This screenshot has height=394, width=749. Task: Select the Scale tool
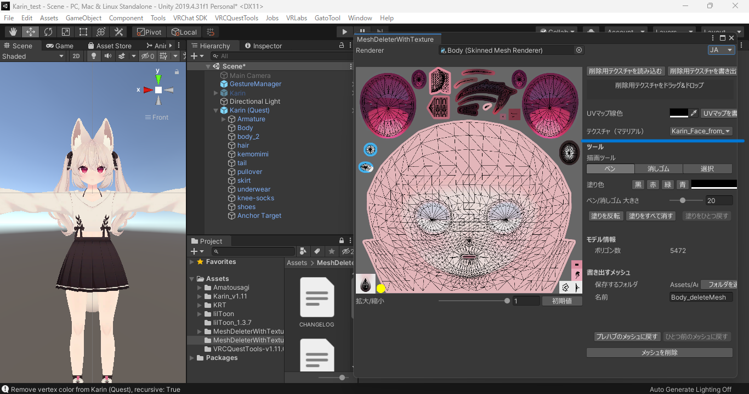(66, 32)
